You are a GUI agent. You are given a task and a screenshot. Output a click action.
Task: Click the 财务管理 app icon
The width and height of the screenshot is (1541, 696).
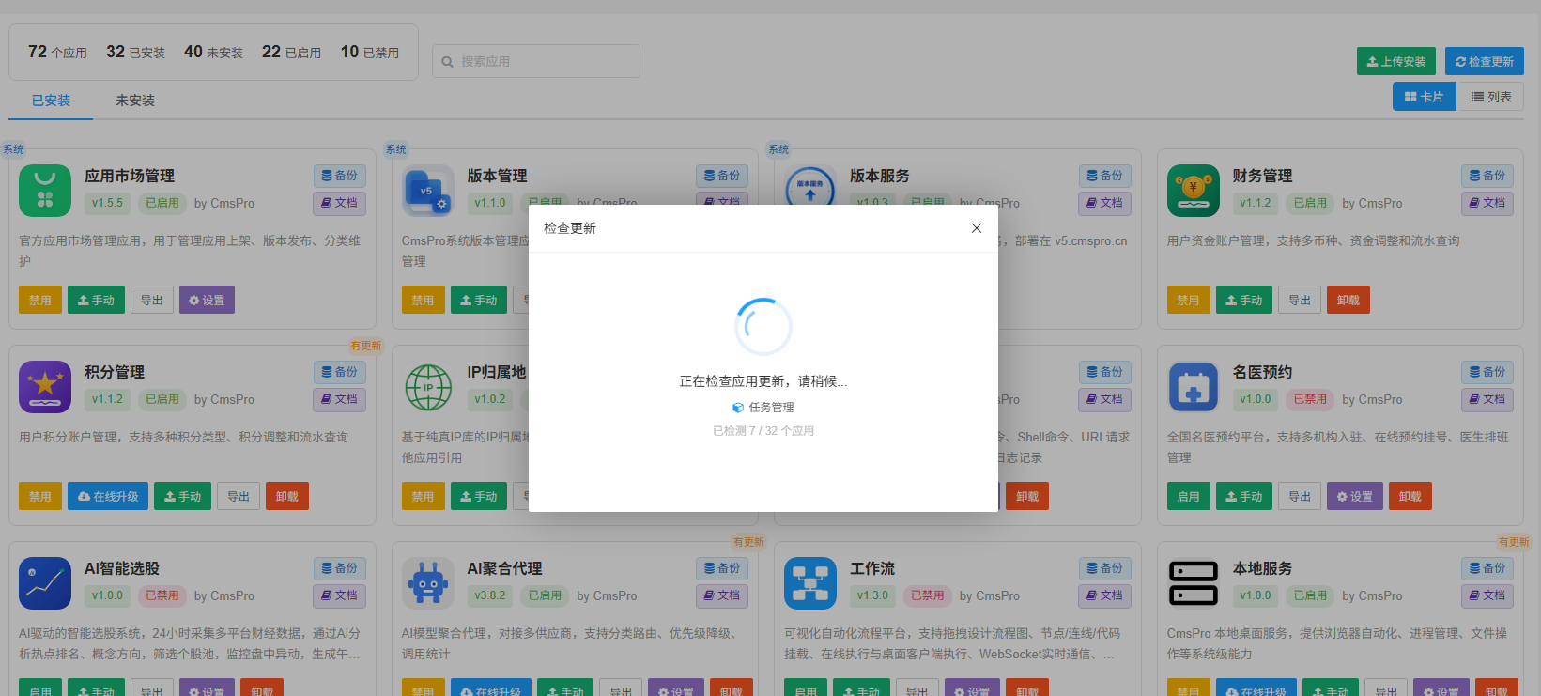pos(1194,191)
